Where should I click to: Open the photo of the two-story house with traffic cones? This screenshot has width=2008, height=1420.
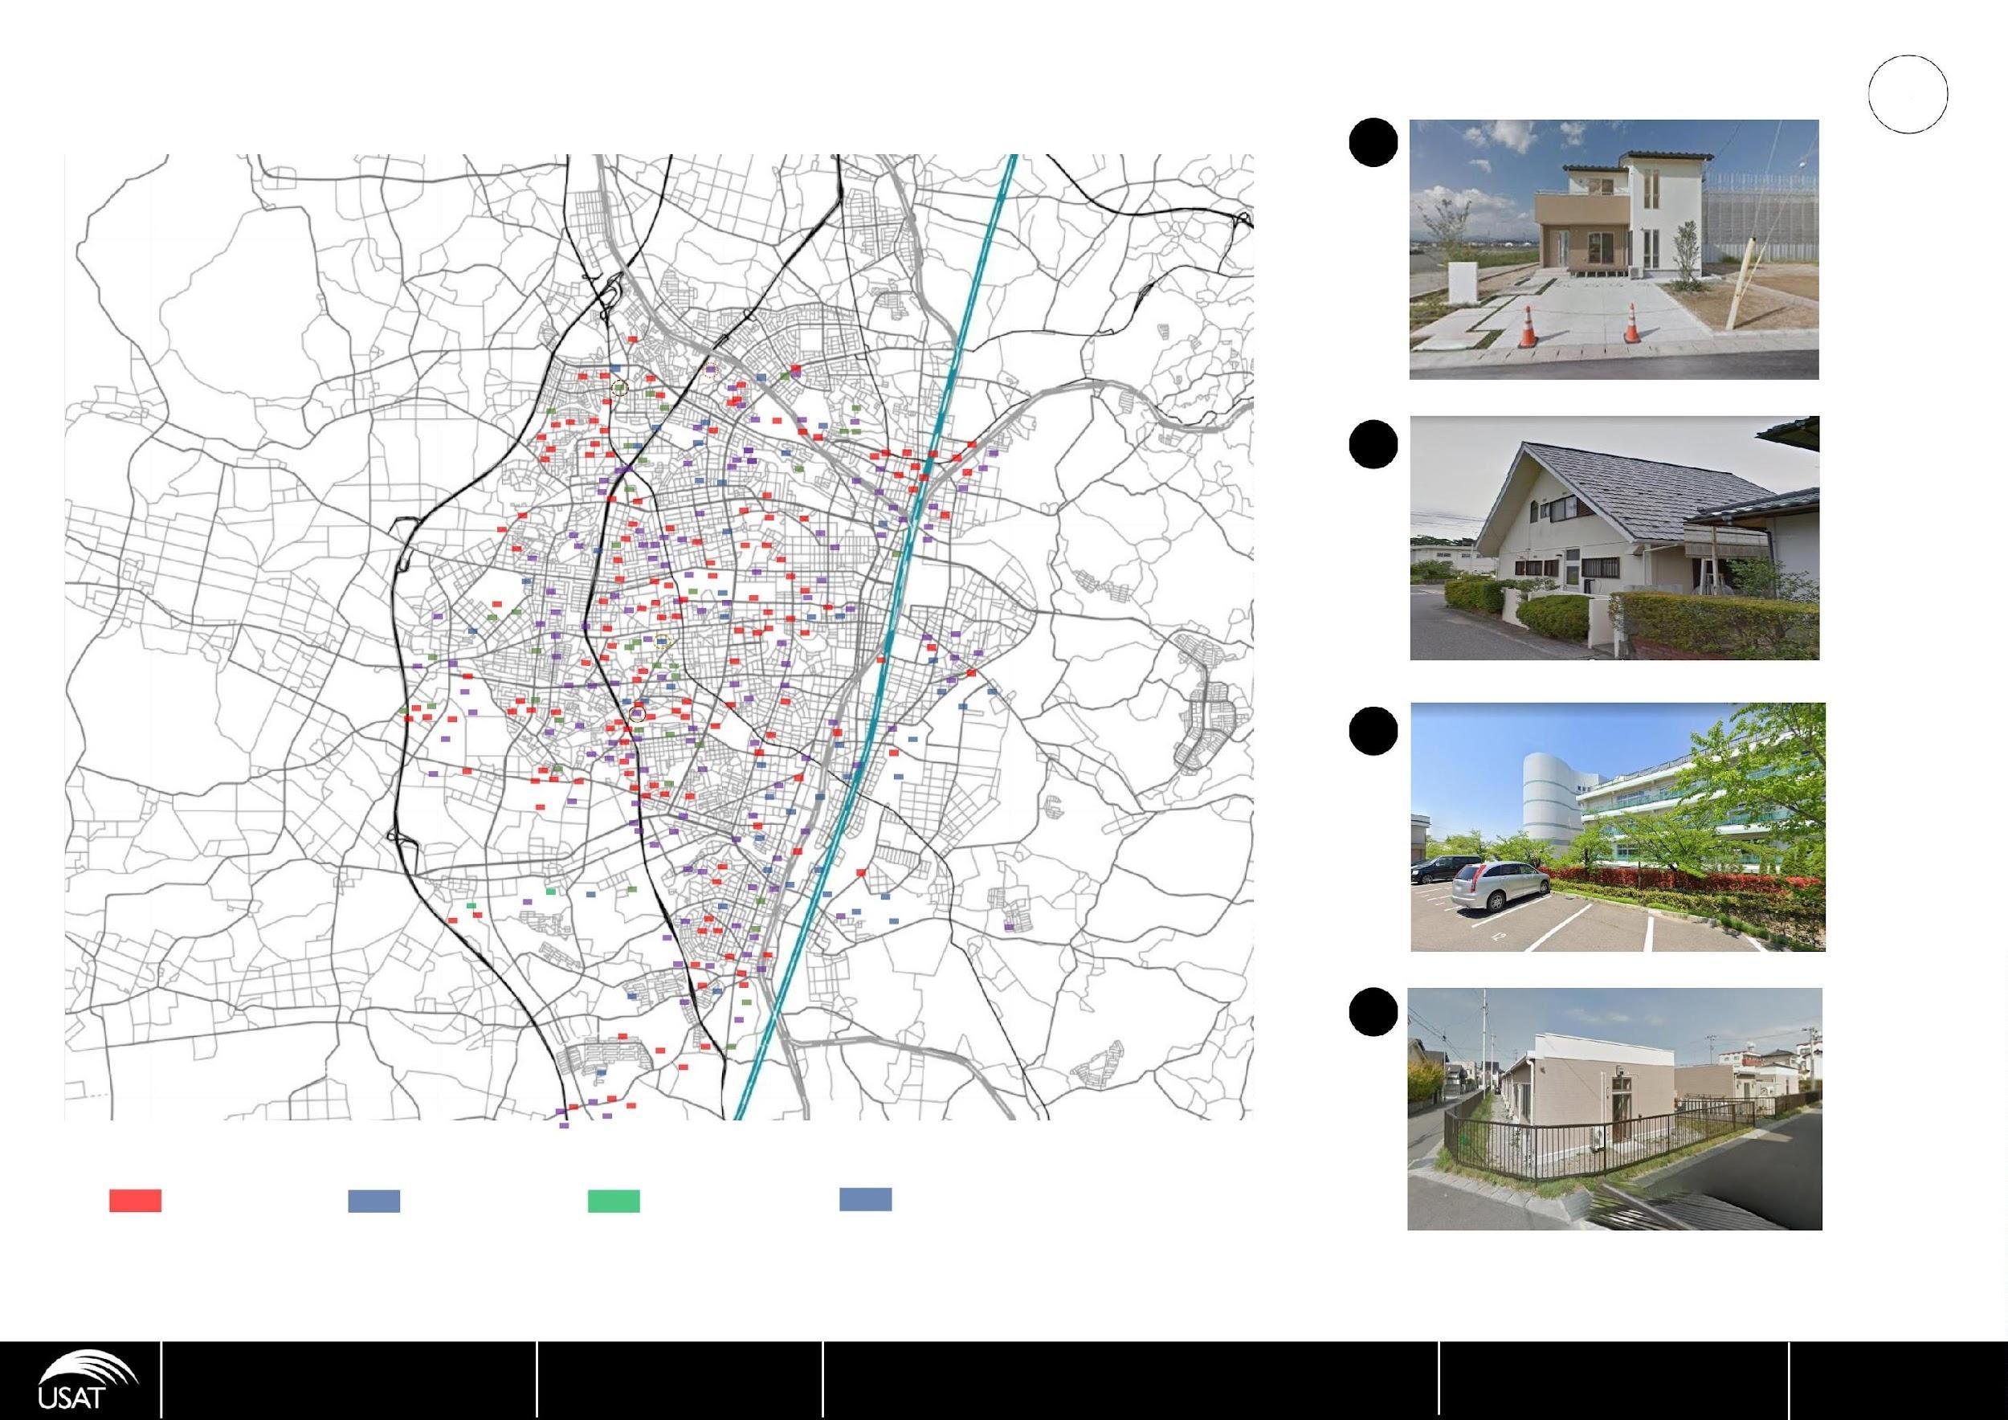tap(1614, 249)
